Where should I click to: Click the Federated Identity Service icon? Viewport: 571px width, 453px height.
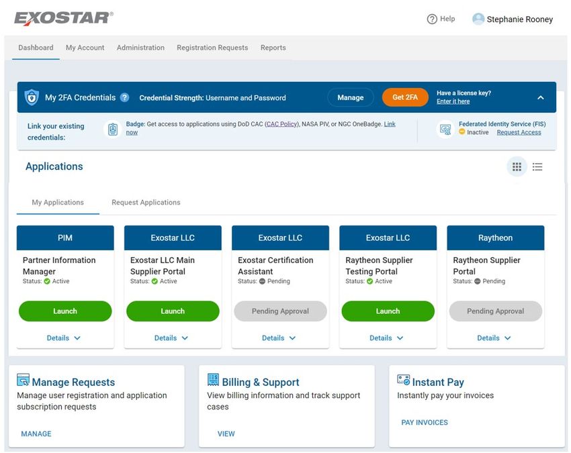pyautogui.click(x=445, y=129)
